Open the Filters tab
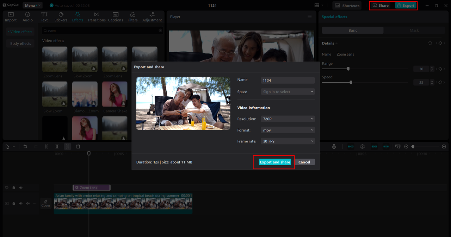 point(132,17)
